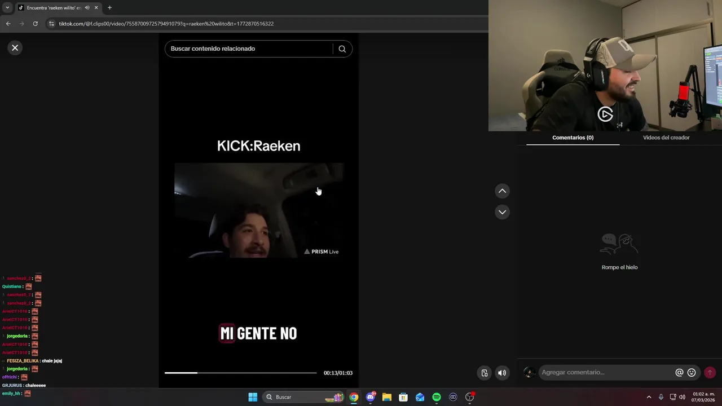Focus the 'Buscar contenido relacionado' search field
The image size is (722, 406).
(248, 49)
